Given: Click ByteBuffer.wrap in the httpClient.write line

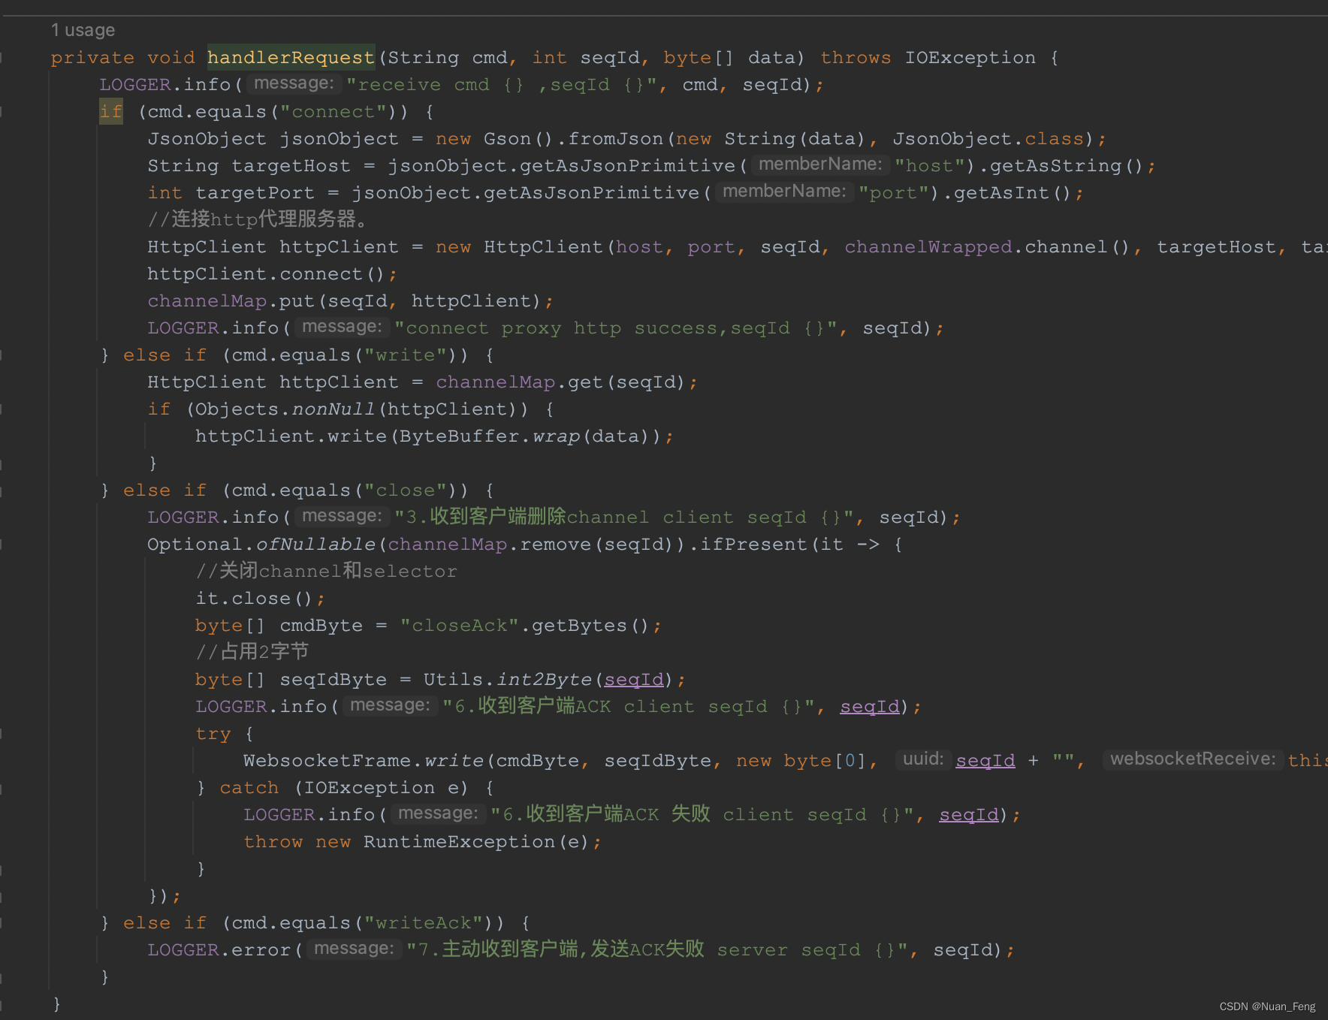Looking at the screenshot, I should (x=489, y=436).
